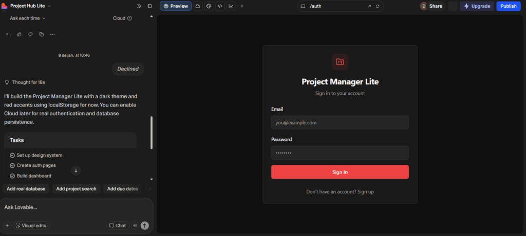
Task: Open the design palette tab icon
Action: click(209, 6)
